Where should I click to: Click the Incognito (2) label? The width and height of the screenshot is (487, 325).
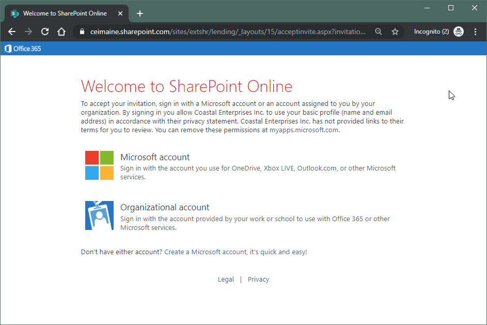click(x=431, y=32)
